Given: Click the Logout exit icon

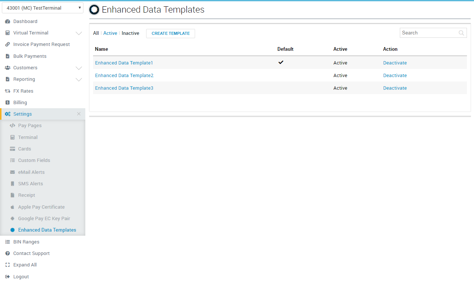Looking at the screenshot, I should 7,277.
